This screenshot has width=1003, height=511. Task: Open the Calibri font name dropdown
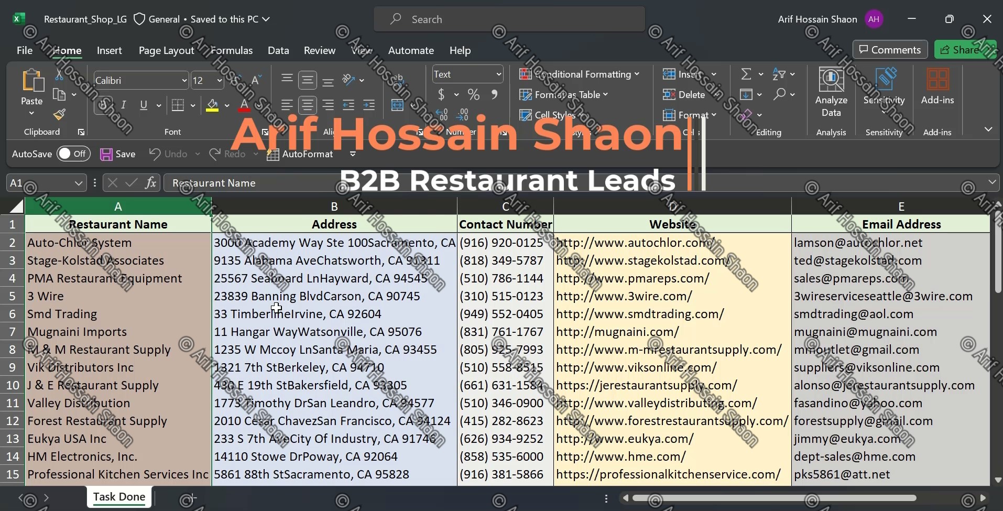coord(184,81)
